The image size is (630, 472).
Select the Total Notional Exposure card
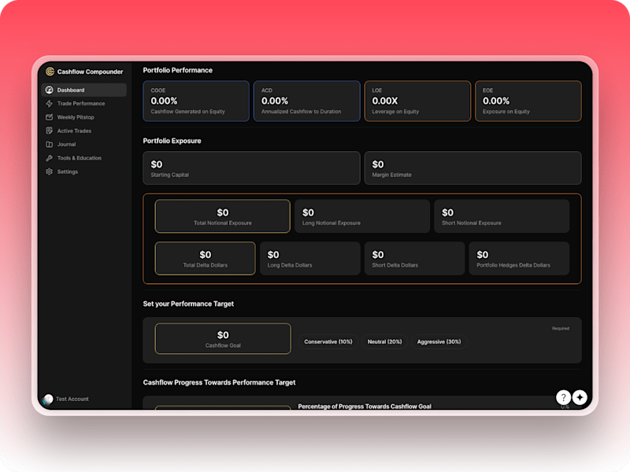click(x=223, y=216)
